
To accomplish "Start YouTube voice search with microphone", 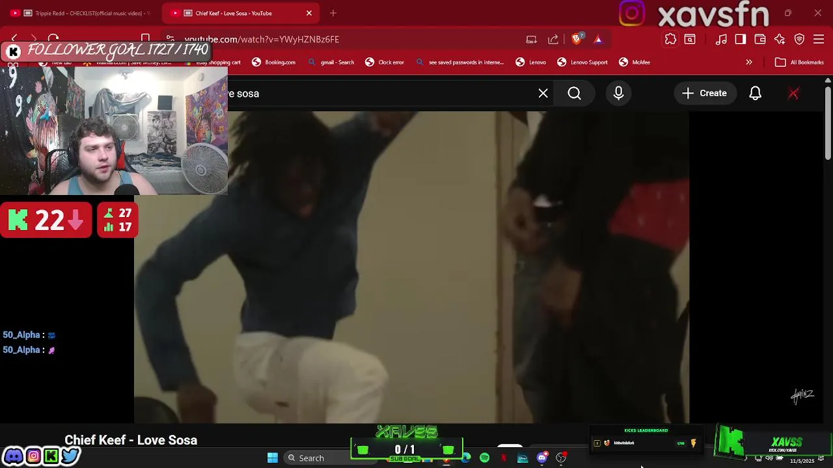I will click(619, 94).
